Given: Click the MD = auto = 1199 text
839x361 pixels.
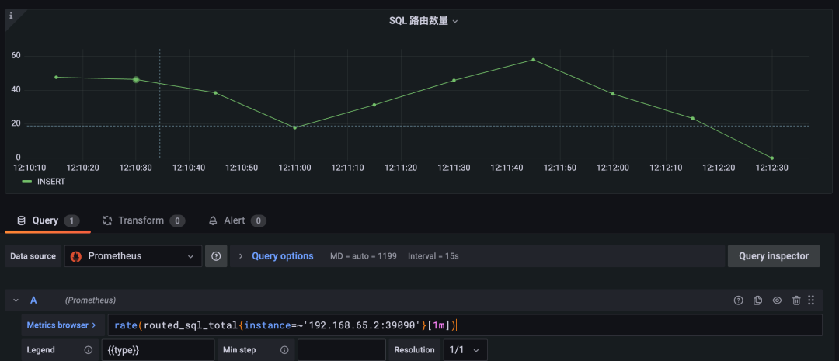Looking at the screenshot, I should (364, 256).
